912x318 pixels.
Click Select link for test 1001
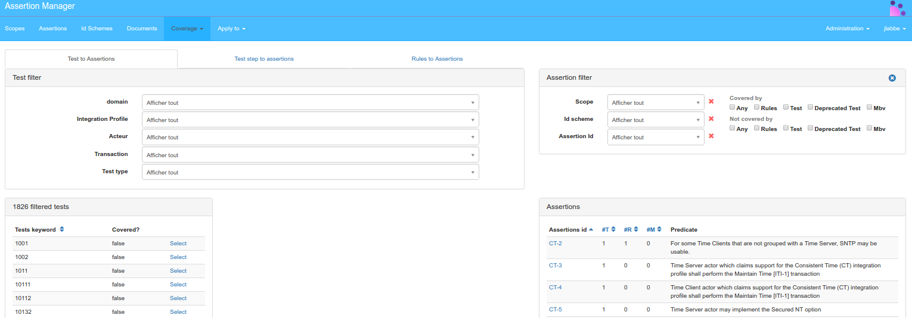point(178,244)
